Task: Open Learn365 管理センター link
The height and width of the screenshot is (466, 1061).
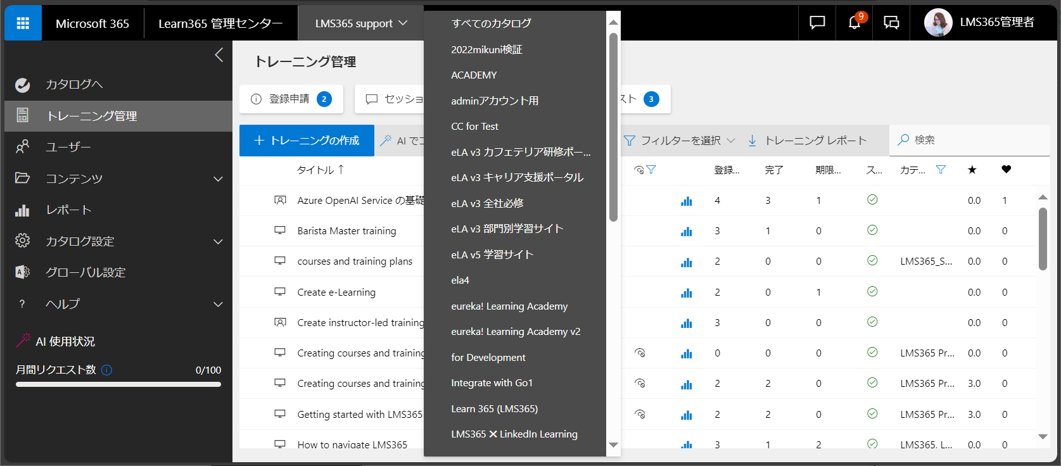Action: pos(220,23)
